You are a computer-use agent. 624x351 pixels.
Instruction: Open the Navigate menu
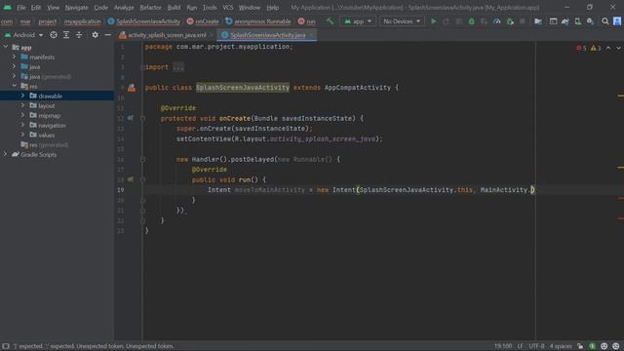(76, 7)
